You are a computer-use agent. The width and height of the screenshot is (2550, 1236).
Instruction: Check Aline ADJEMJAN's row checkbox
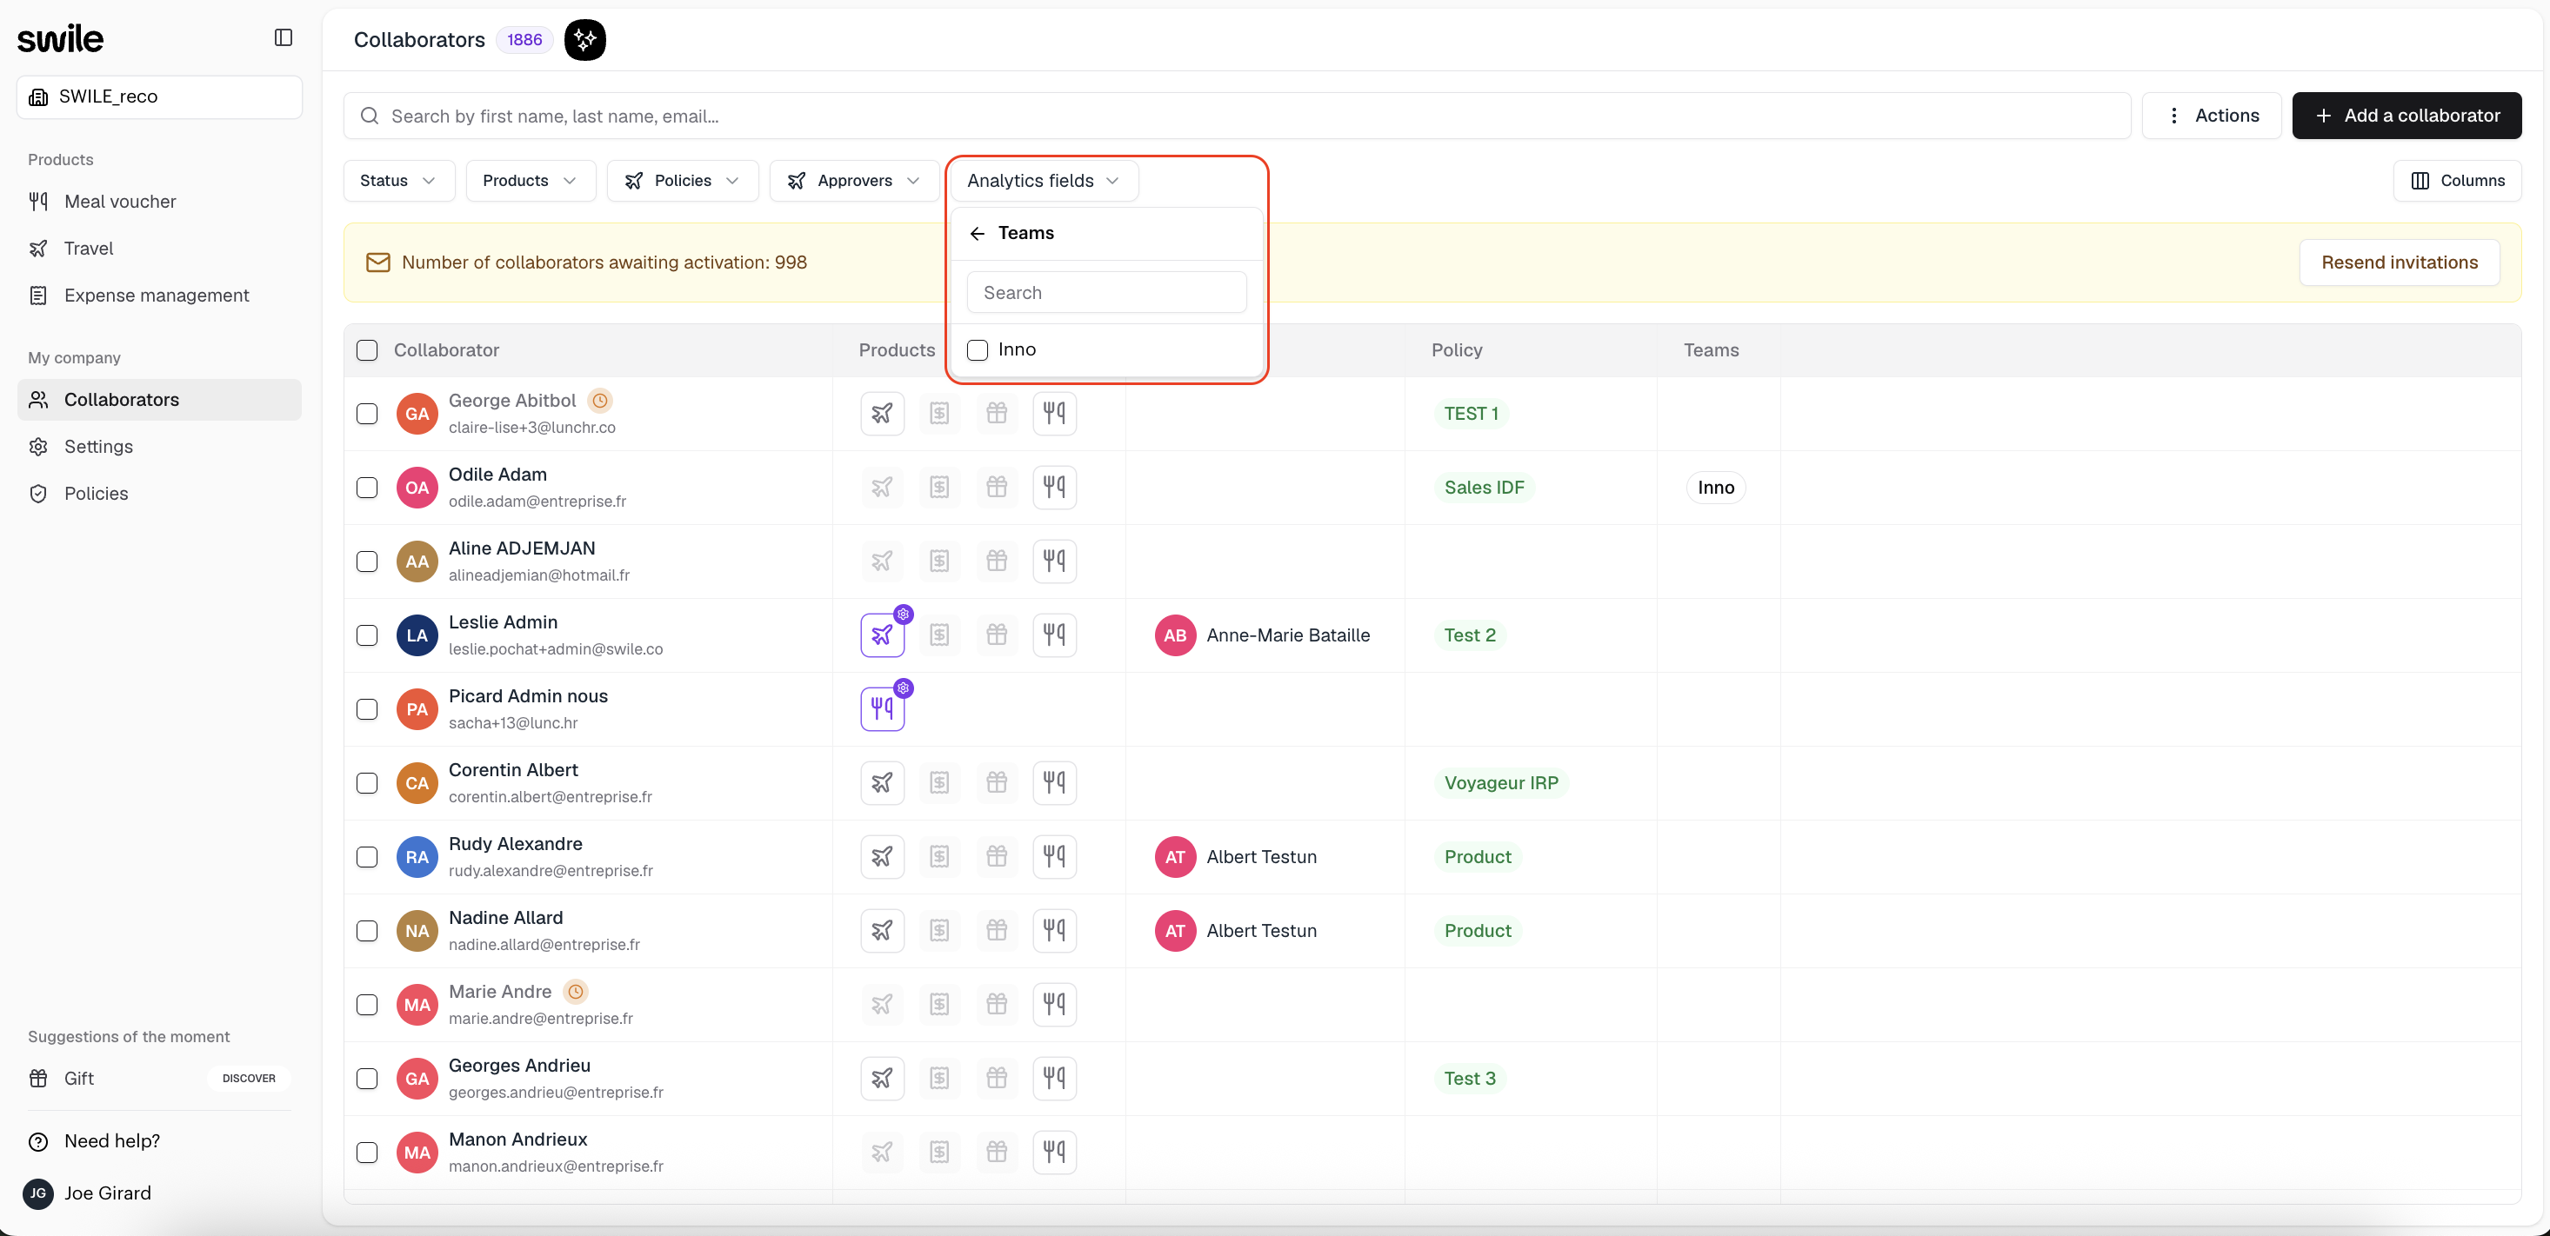pyautogui.click(x=367, y=562)
